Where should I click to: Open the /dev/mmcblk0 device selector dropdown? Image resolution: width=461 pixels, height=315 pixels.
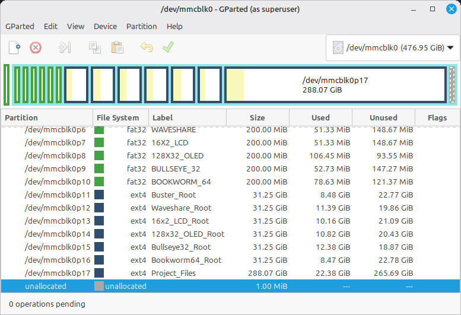pos(393,47)
